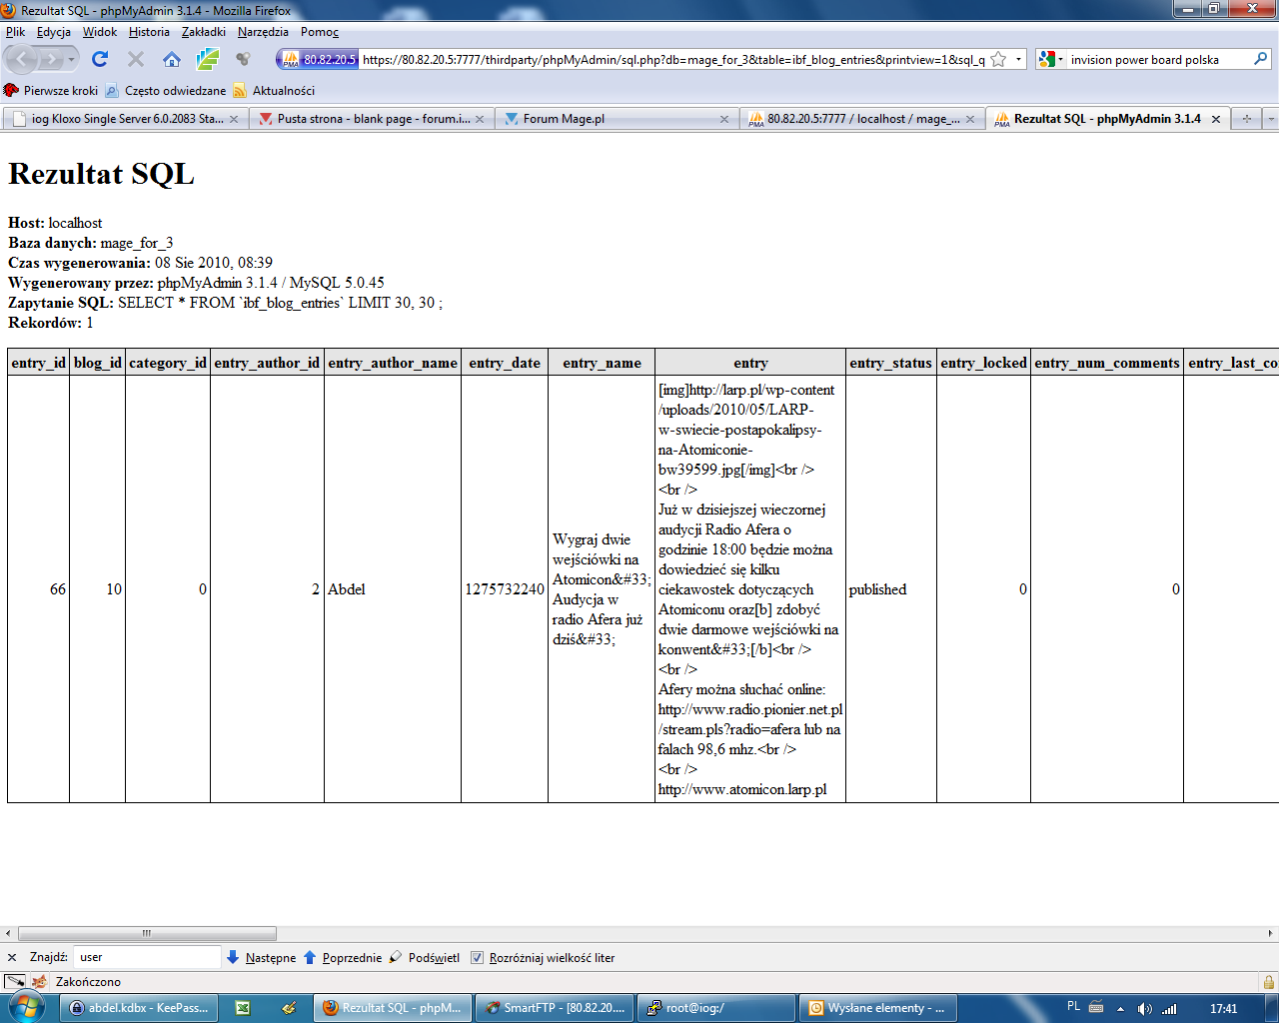Click the horizontal scrollbar thumb
The width and height of the screenshot is (1279, 1023).
point(147,933)
